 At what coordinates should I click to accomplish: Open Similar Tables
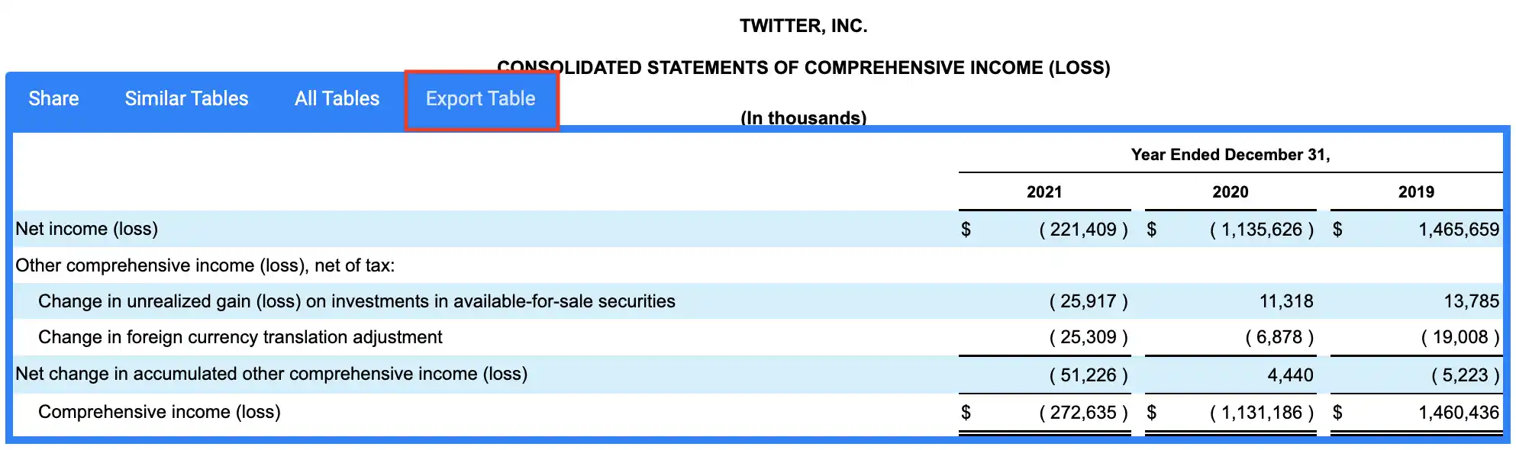coord(186,99)
